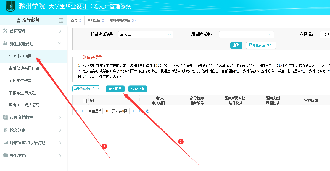Click the refresh icon on 首页 tab
This screenshot has width=330, height=171.
pyautogui.click(x=80, y=20)
